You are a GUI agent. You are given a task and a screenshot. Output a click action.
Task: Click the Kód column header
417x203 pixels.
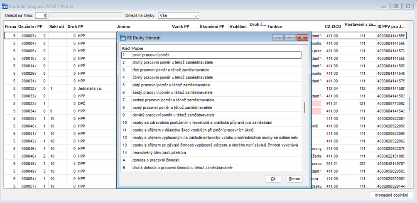[x=125, y=48]
